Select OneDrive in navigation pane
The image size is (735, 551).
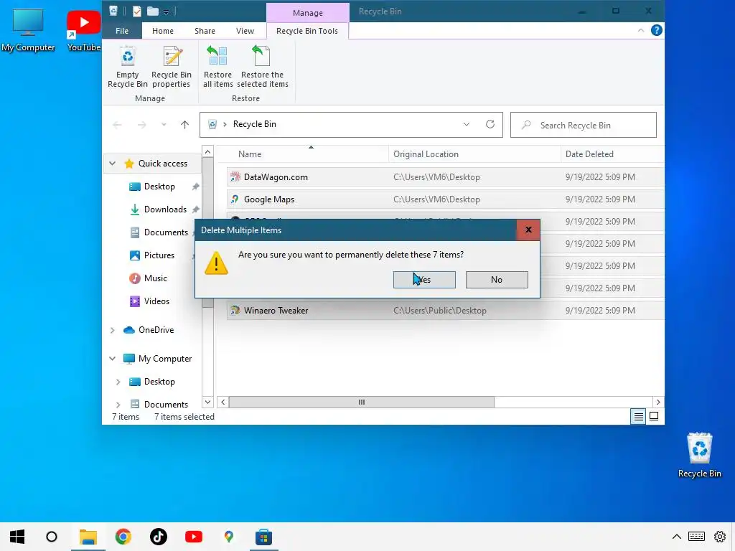pos(156,330)
